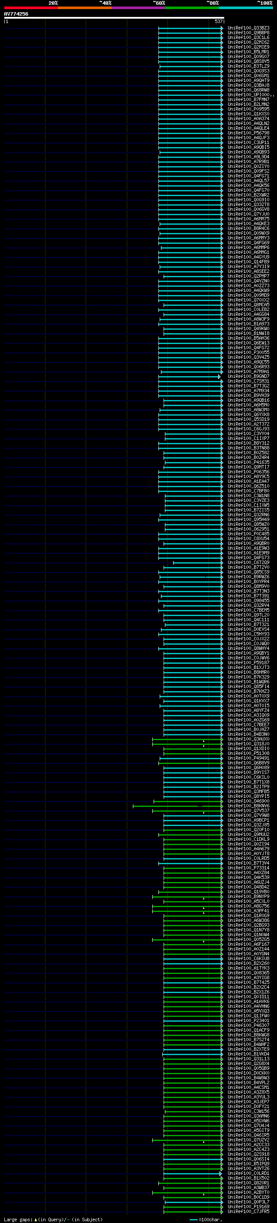Click the cyan ~100% identity legend segment

246,8
